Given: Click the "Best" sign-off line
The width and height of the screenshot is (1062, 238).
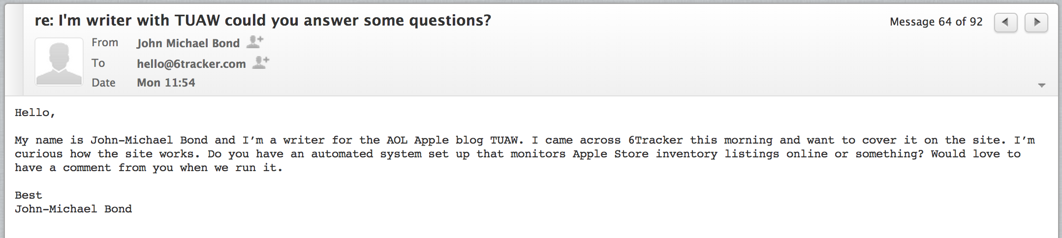Looking at the screenshot, I should (29, 195).
